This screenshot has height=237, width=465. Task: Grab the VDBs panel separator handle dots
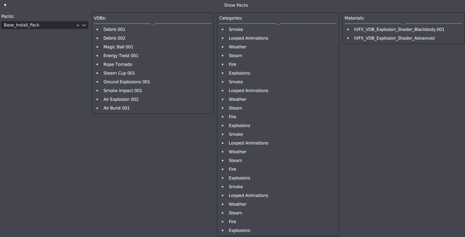click(153, 24)
